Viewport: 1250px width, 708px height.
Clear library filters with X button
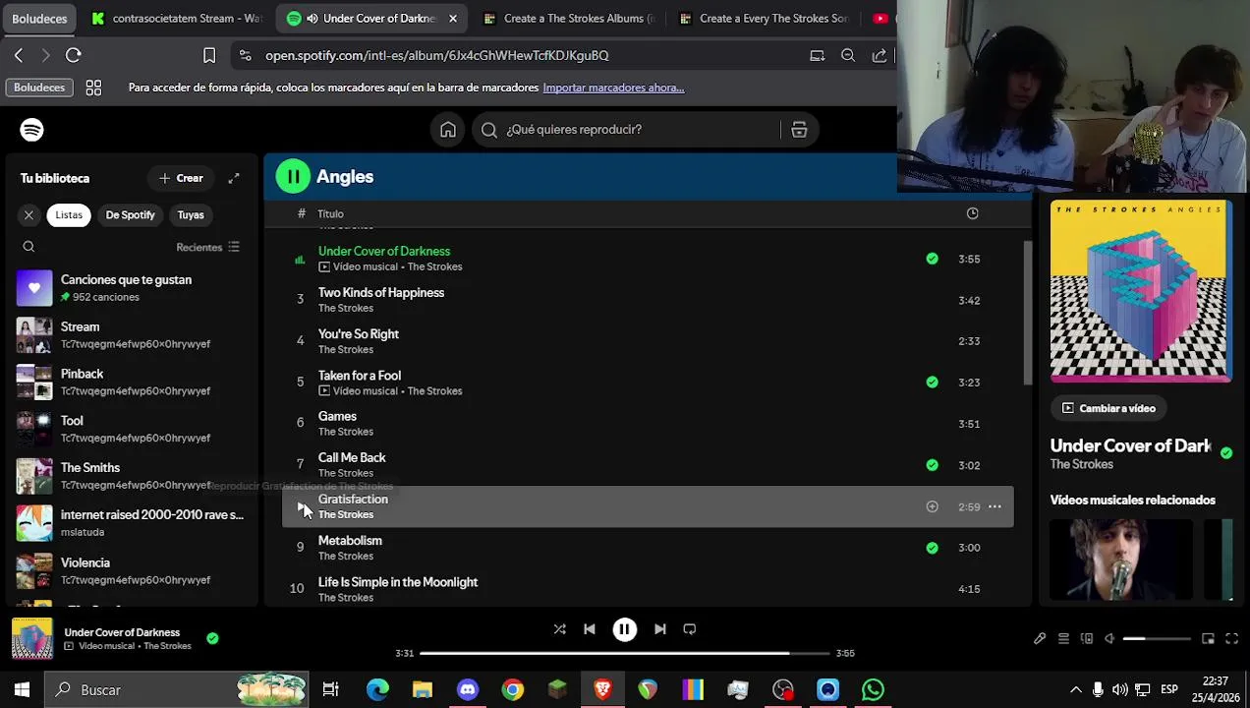28,215
